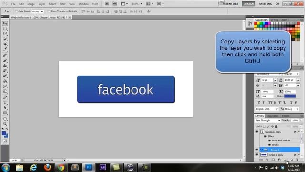
Task: Select the Spot Healing Brush tool
Action: click(5, 55)
